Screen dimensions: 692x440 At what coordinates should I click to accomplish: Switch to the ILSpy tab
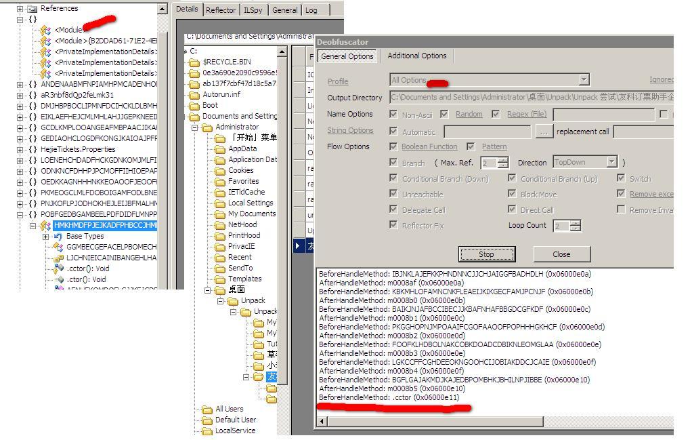pyautogui.click(x=254, y=10)
